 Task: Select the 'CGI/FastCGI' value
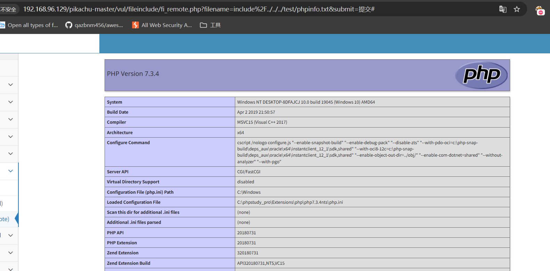coord(249,172)
